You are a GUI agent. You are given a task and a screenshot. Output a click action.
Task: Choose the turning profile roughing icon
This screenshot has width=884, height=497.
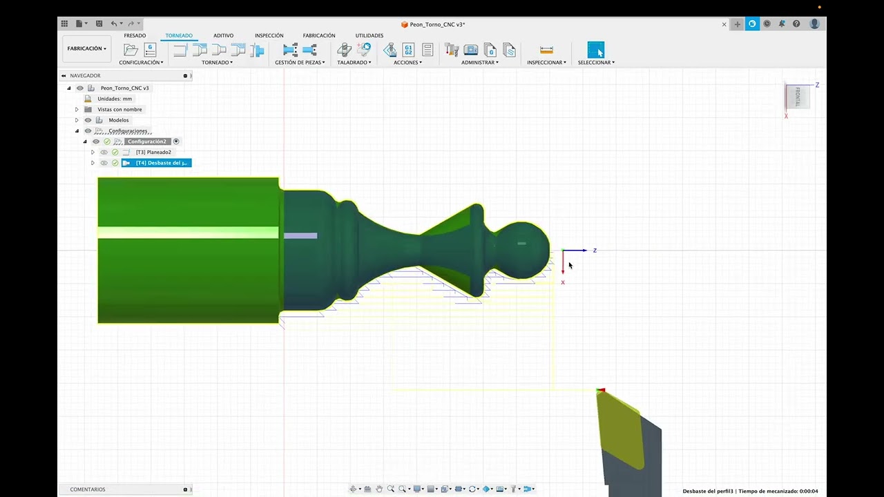pyautogui.click(x=200, y=50)
